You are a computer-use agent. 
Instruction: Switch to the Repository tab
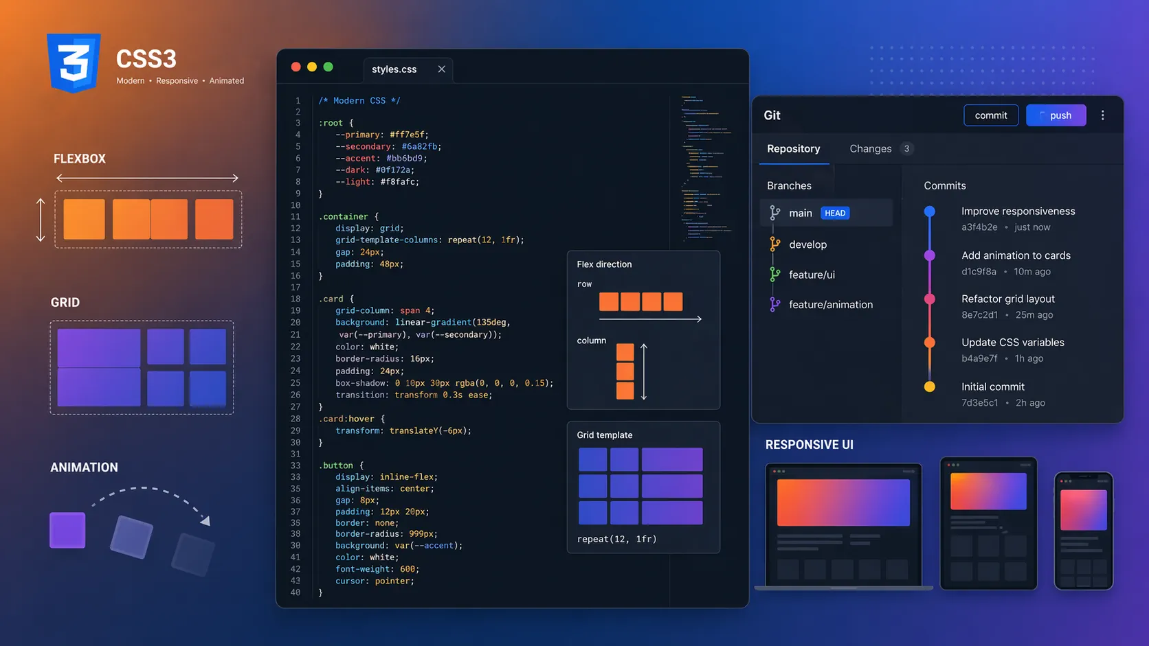[x=793, y=149]
